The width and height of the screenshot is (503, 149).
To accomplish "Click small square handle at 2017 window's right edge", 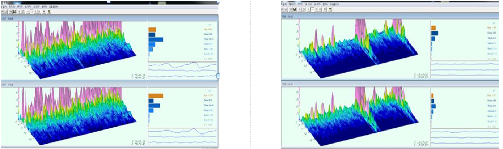I will click(x=218, y=76).
